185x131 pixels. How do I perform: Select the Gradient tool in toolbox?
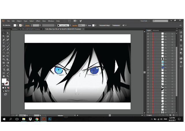point(8,63)
